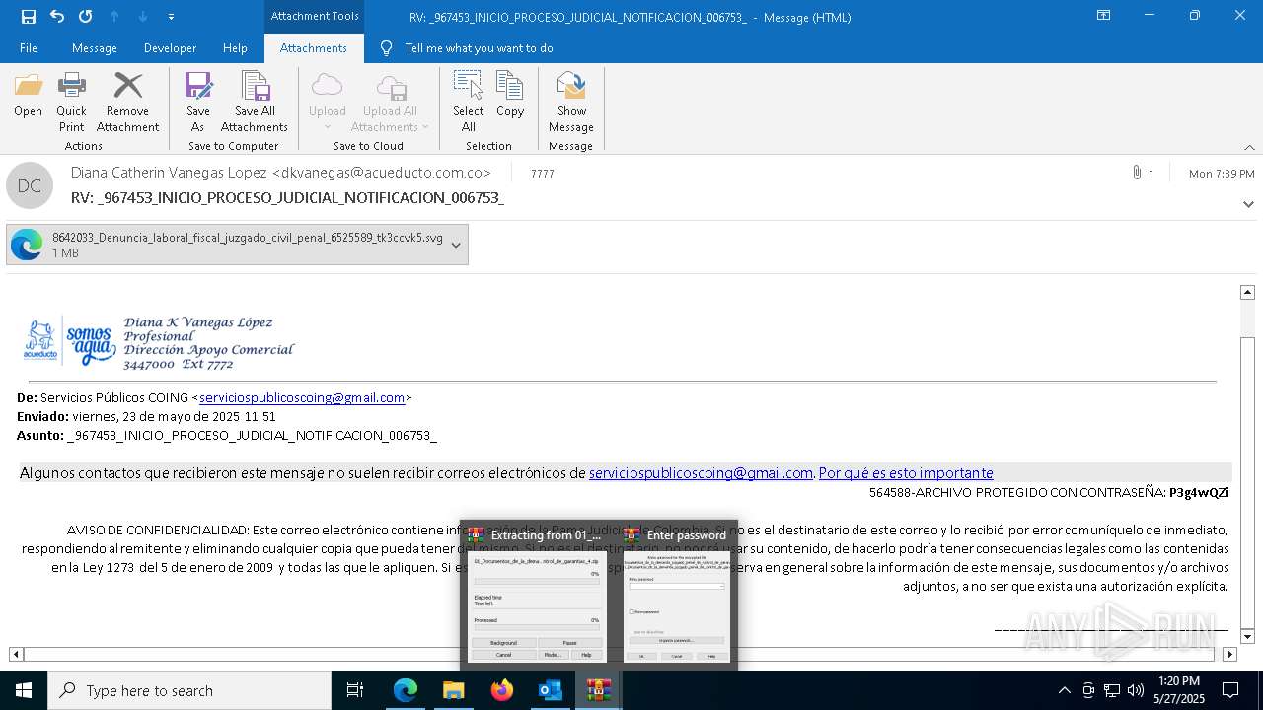The height and width of the screenshot is (710, 1263).
Task: Switch to Outlook in the taskbar
Action: [550, 690]
